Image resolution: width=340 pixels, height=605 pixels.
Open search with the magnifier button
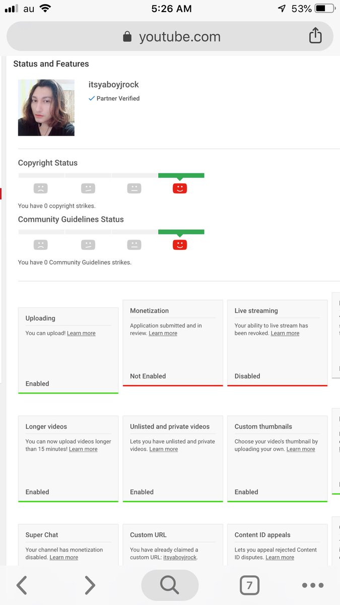coord(170,585)
